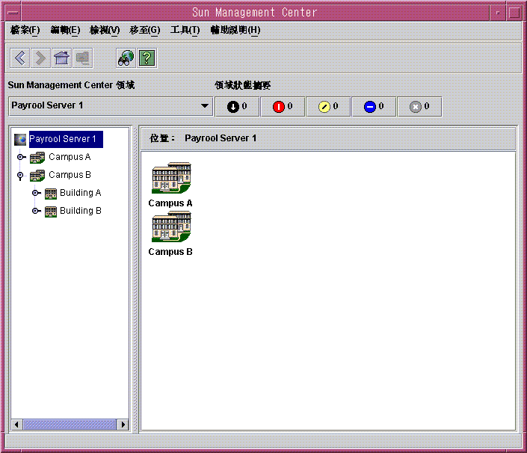Click the Campus B icon in tree
This screenshot has height=453, width=527.
(x=37, y=175)
